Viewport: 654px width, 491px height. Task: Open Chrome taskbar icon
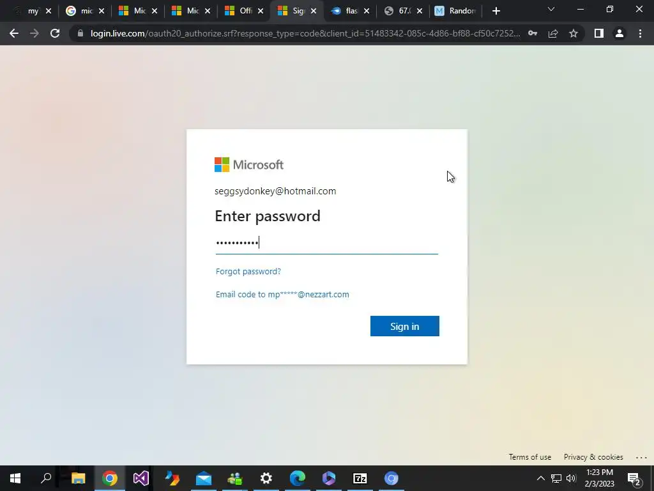[x=110, y=478]
